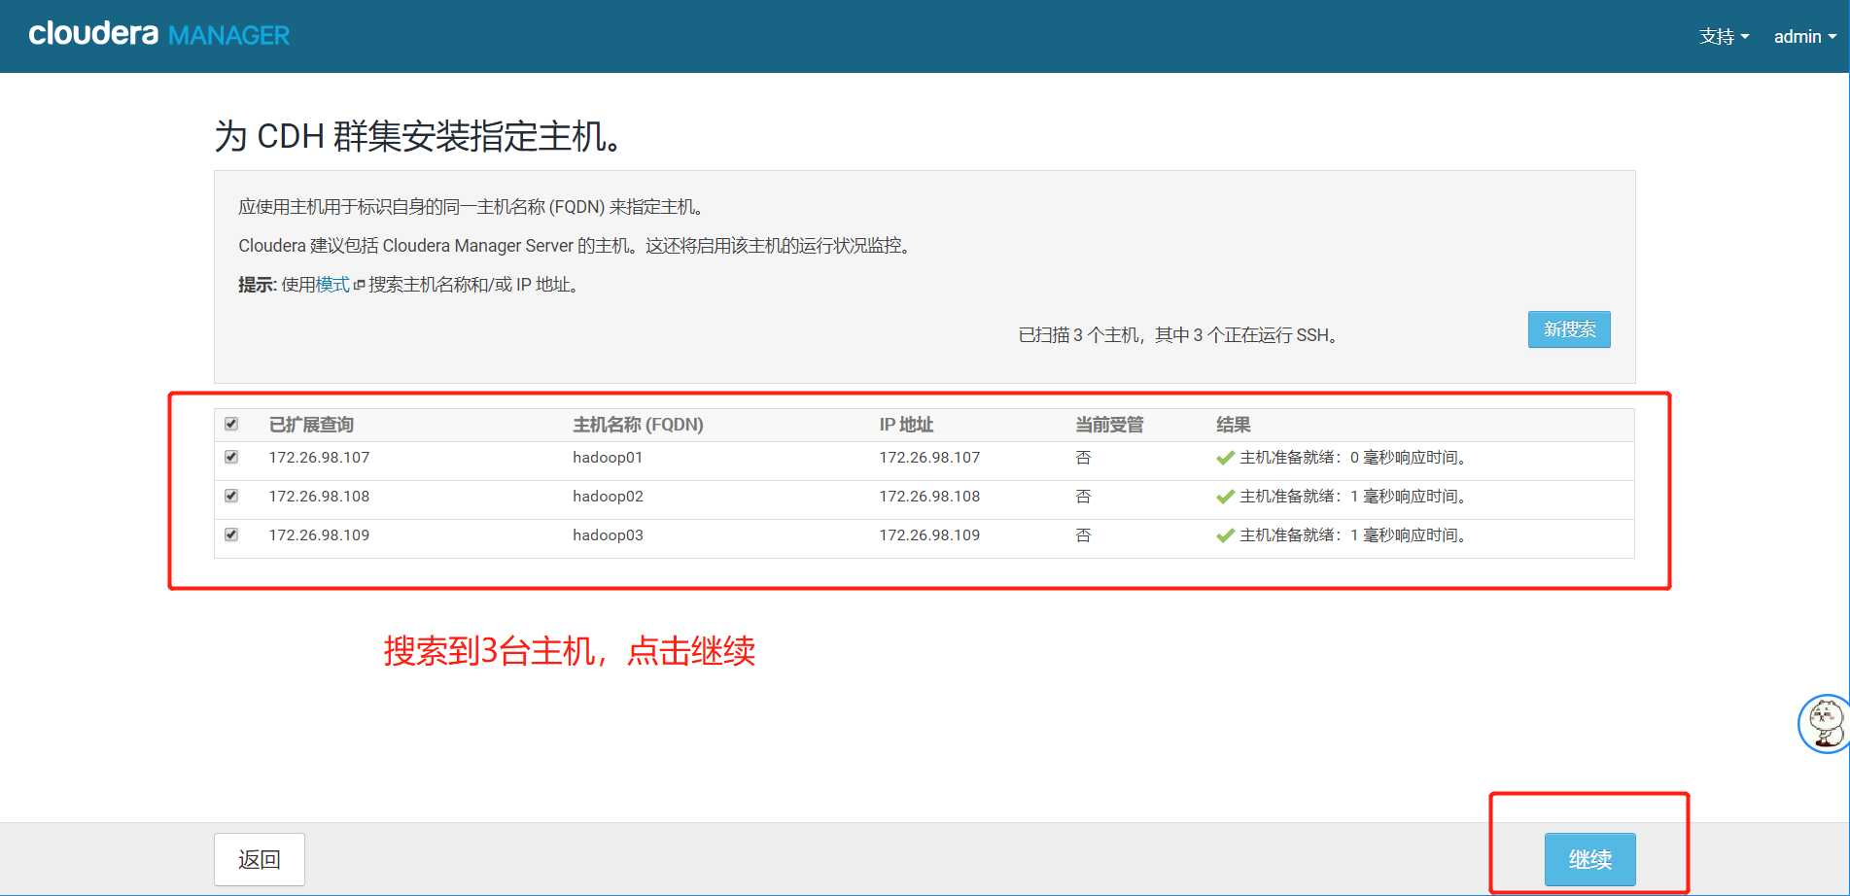Open the 支持 dropdown menu
This screenshot has height=896, width=1850.
[x=1724, y=37]
